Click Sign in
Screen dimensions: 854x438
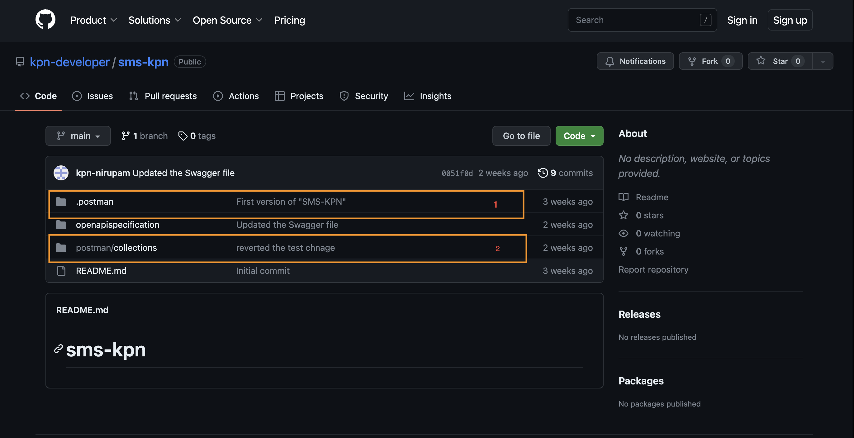pyautogui.click(x=742, y=20)
